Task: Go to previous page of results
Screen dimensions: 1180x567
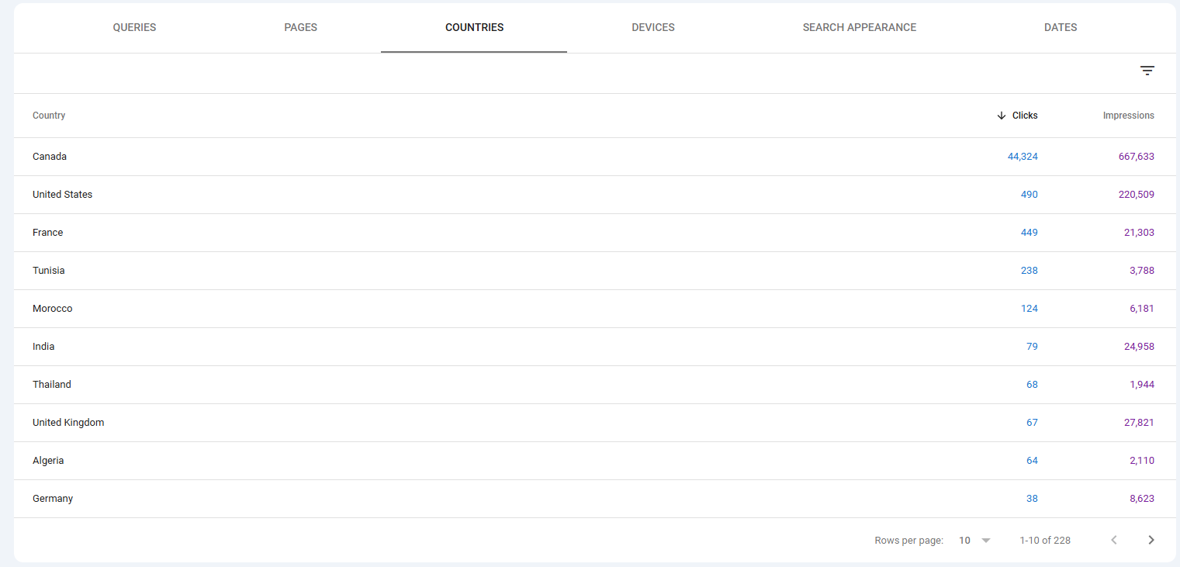Action: 1114,540
